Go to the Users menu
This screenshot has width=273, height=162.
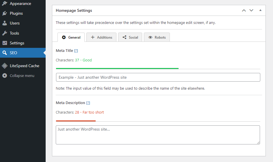23,23
